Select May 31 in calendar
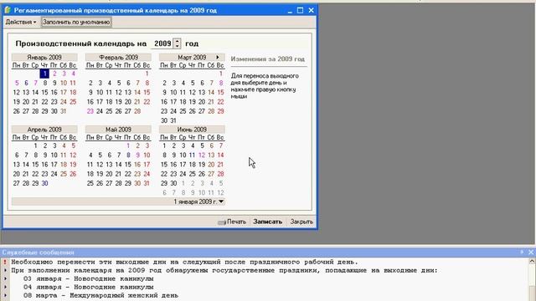This screenshot has height=301, width=536. 147,184
